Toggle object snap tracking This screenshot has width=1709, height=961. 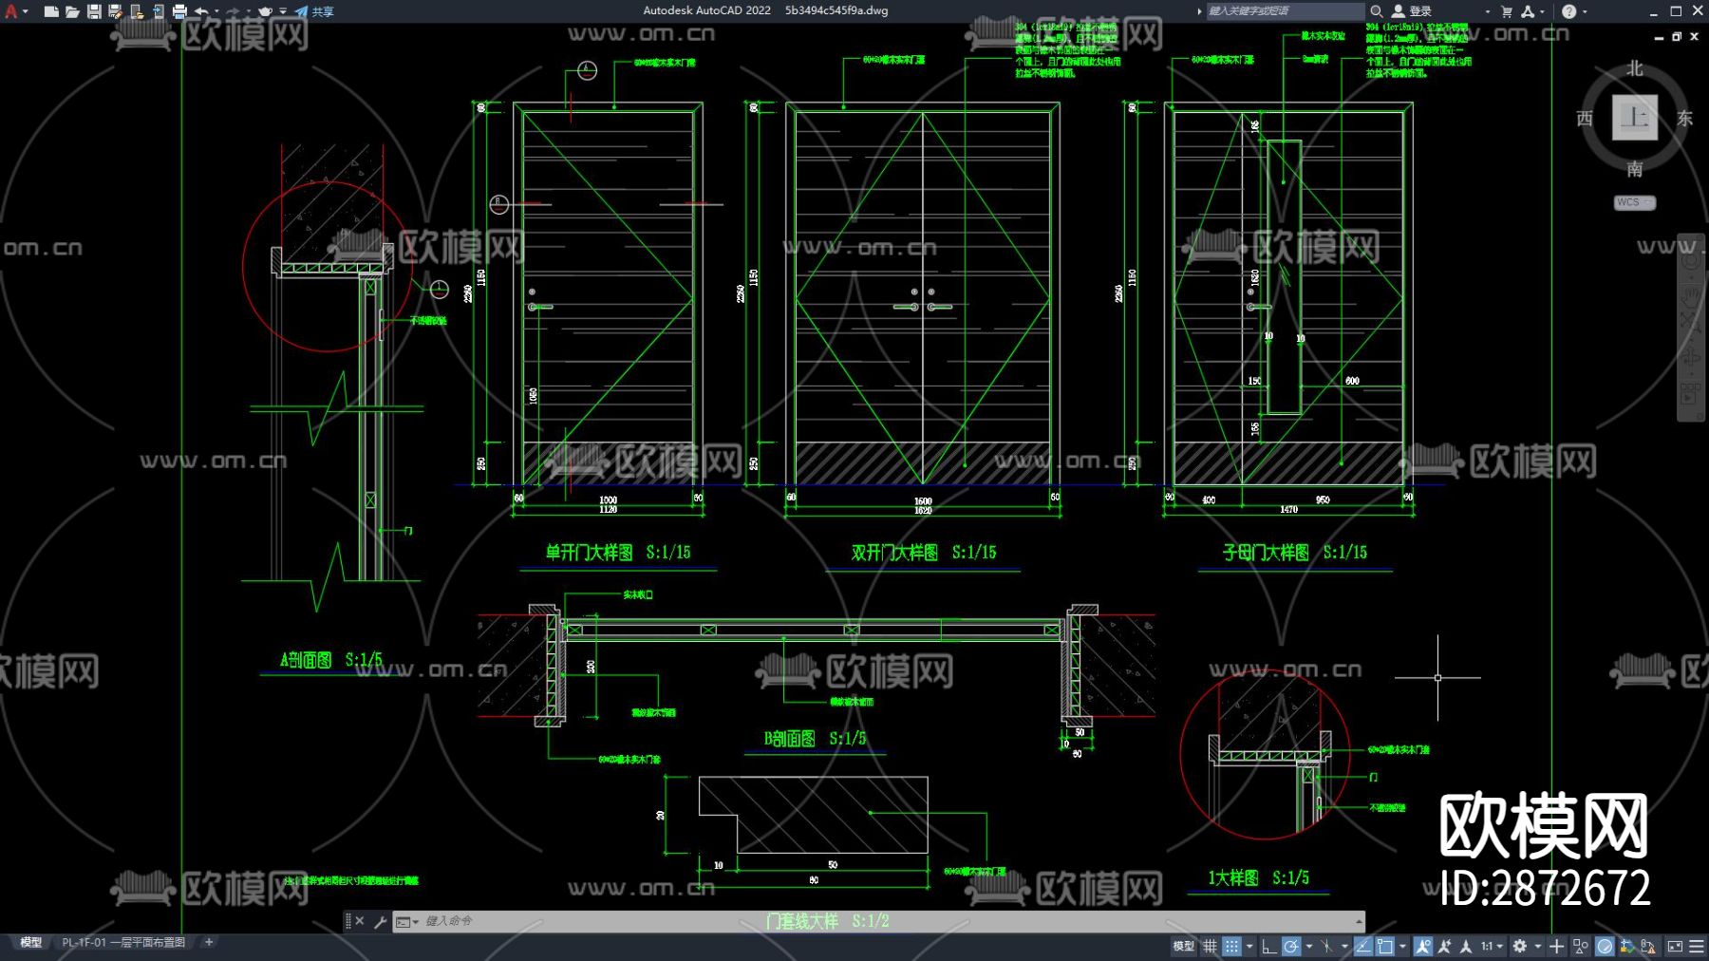click(1362, 947)
